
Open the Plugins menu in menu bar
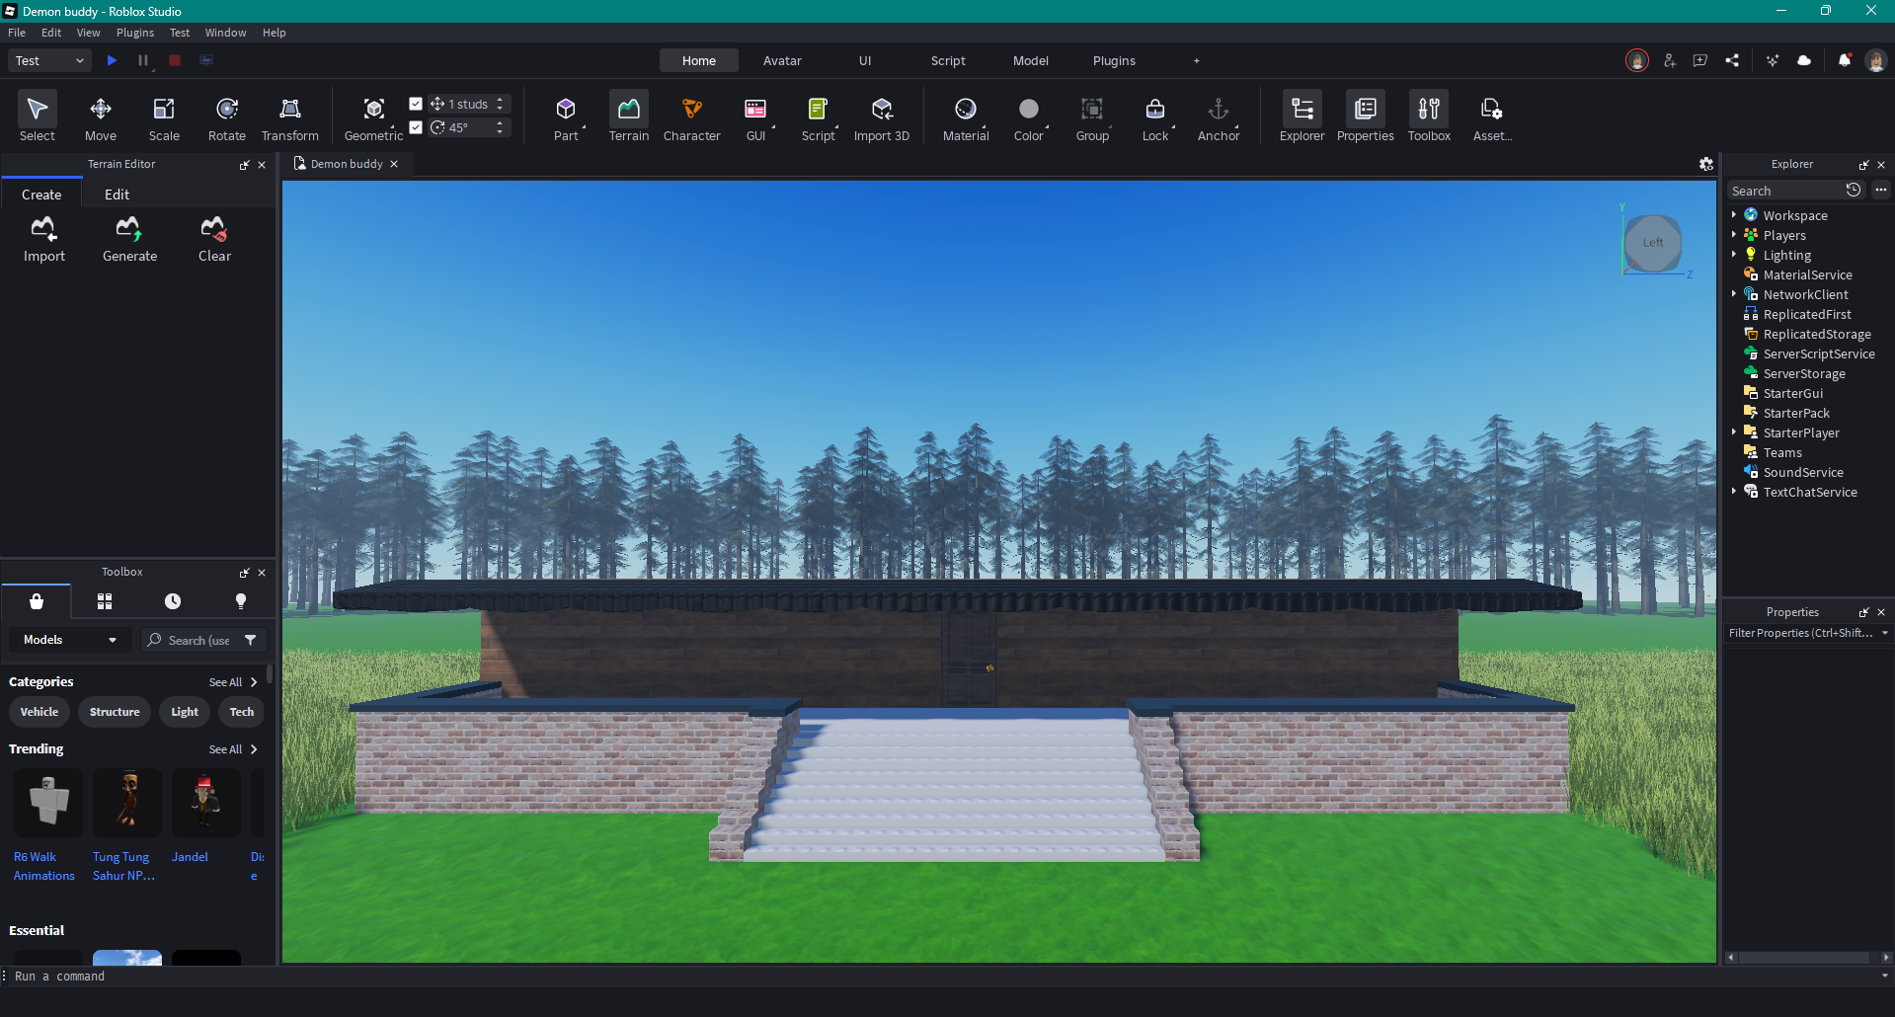coord(135,33)
